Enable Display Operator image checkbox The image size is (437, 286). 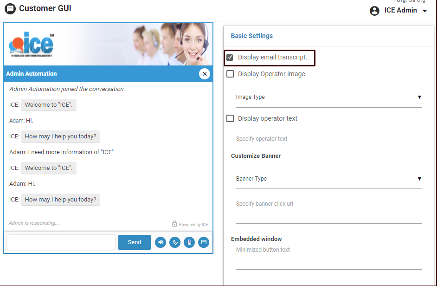point(230,74)
